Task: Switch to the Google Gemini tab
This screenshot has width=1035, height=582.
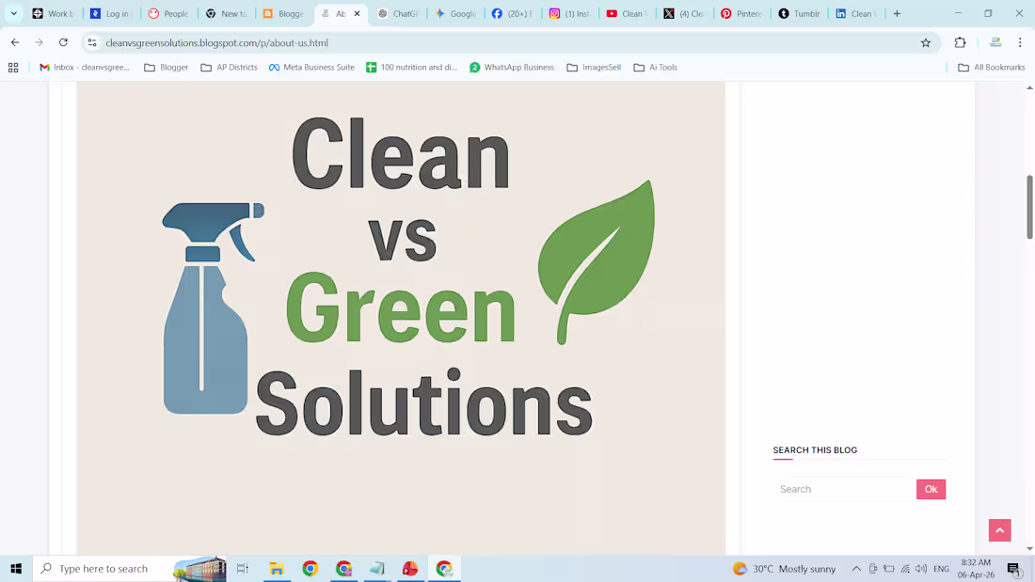Action: click(456, 13)
